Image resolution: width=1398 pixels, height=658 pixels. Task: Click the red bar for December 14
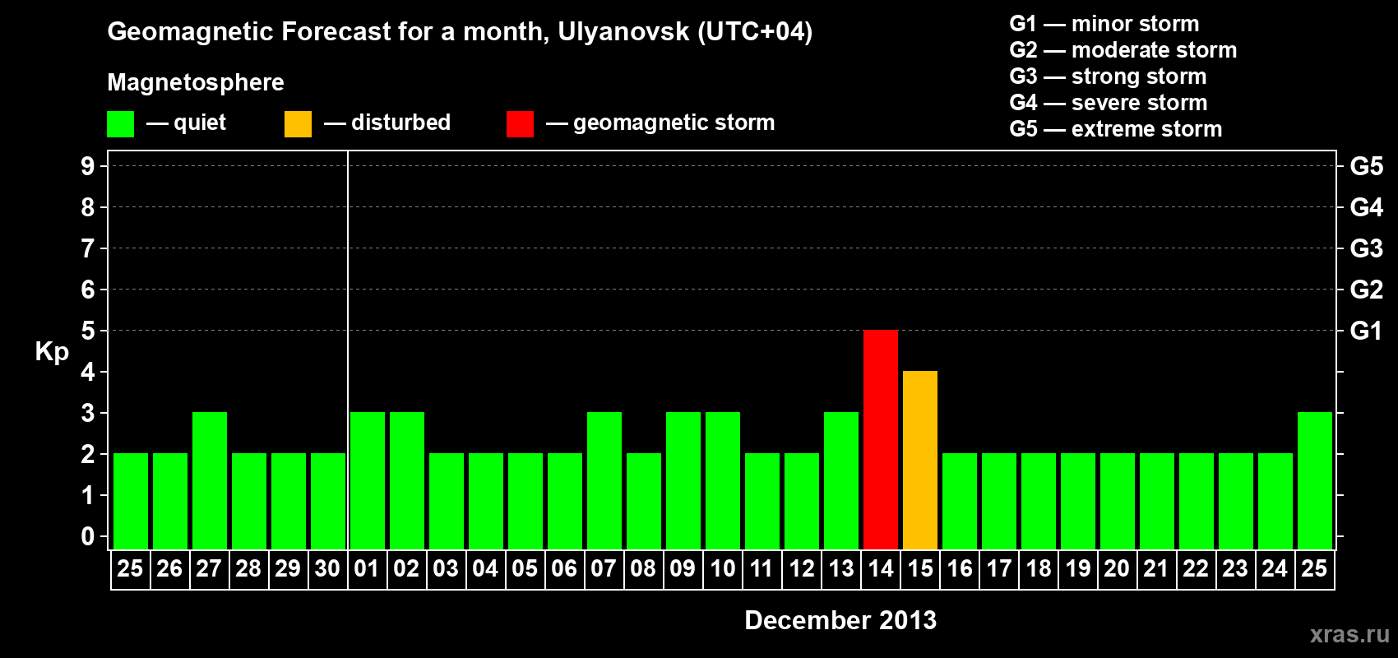pos(881,439)
